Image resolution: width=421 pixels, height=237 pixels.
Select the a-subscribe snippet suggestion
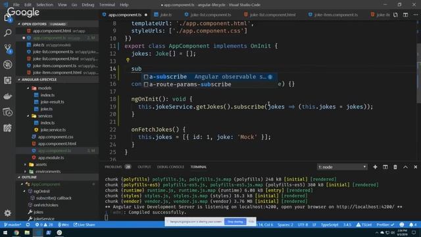coord(209,77)
